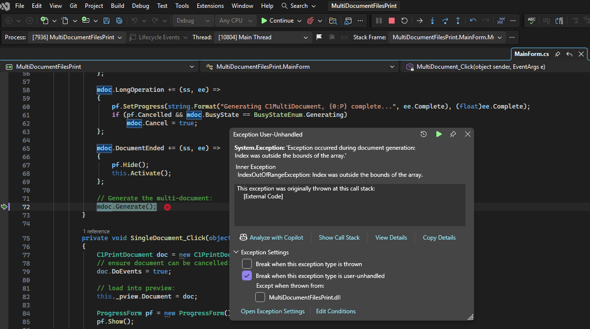Click the Step Over debug arrow

pos(445,21)
